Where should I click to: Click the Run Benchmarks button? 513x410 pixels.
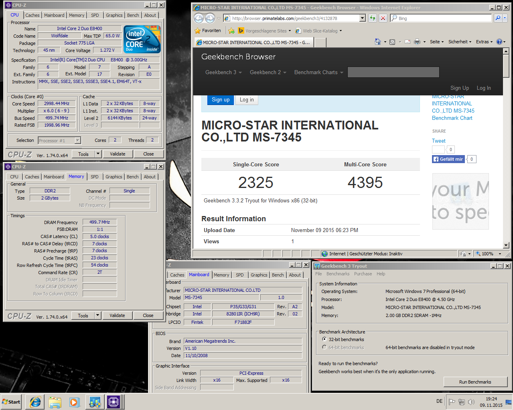475,382
